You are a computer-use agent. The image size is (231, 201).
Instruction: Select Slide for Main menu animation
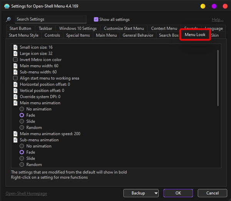[22, 121]
